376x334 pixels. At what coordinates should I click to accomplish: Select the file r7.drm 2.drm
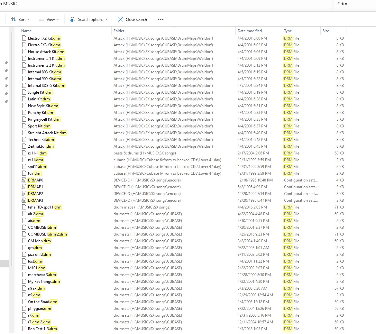[x=39, y=322]
